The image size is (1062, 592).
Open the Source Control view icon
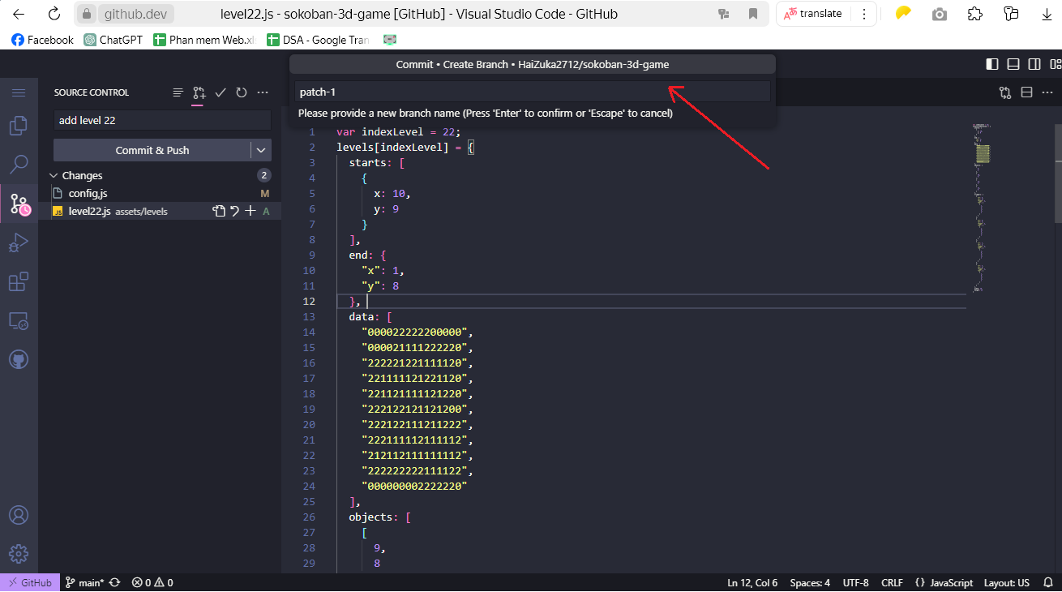pos(19,204)
